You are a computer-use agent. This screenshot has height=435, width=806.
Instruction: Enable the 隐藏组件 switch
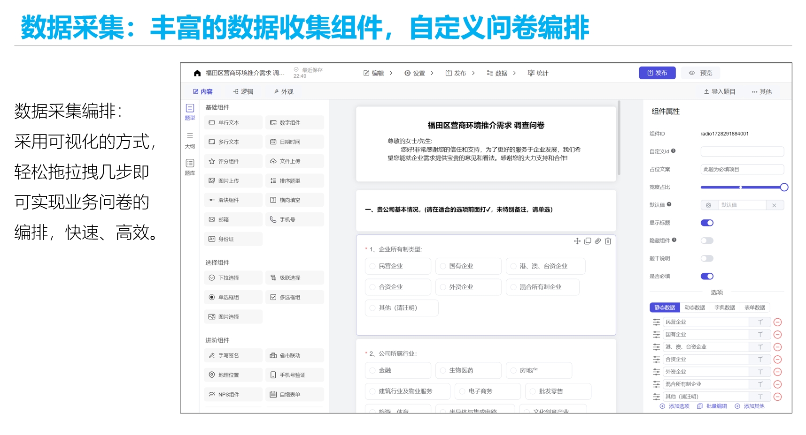pos(707,241)
